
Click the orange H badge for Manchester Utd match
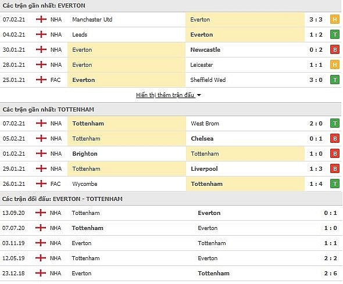point(335,20)
